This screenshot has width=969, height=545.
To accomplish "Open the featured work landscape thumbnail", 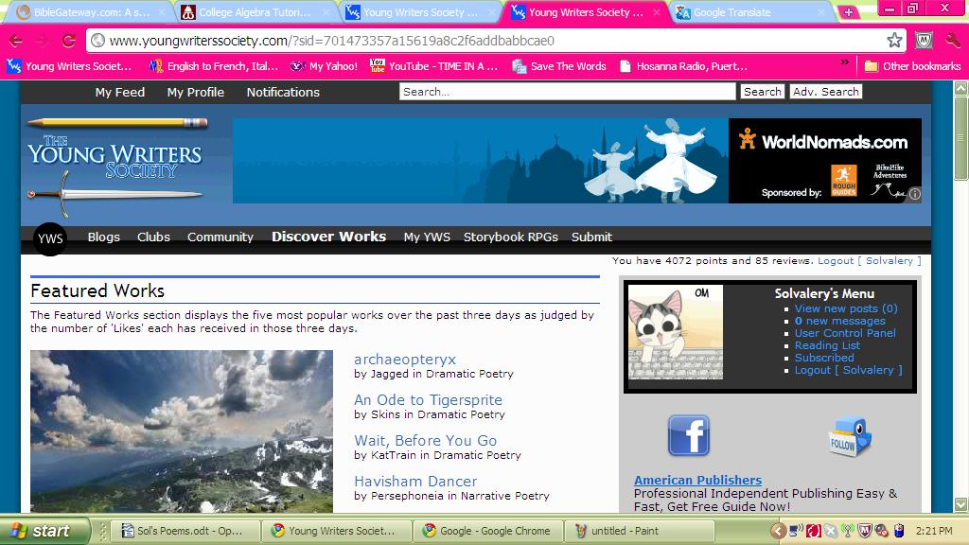I will tap(182, 431).
